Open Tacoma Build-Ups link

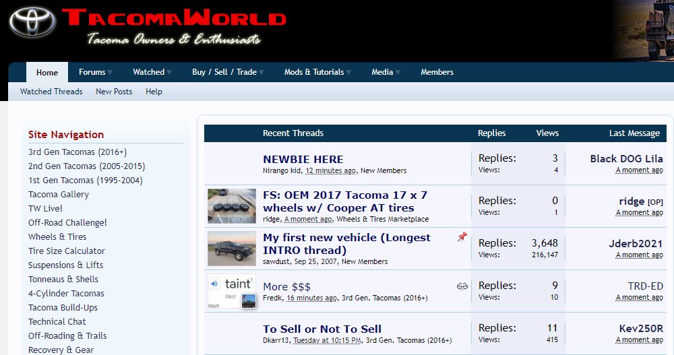pyautogui.click(x=63, y=308)
